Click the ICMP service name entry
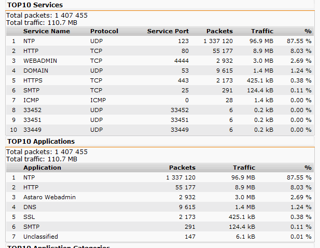The width and height of the screenshot is (320, 248). tap(31, 100)
